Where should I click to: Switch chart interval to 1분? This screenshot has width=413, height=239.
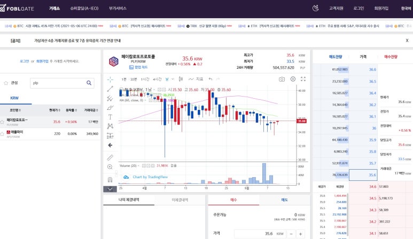tap(124, 79)
